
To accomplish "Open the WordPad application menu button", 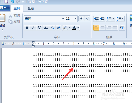I will click(x=5, y=8).
